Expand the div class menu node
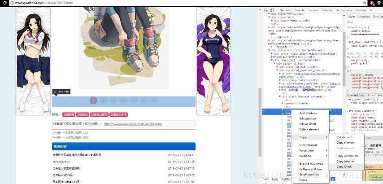This screenshot has width=383, height=184. 272,21
